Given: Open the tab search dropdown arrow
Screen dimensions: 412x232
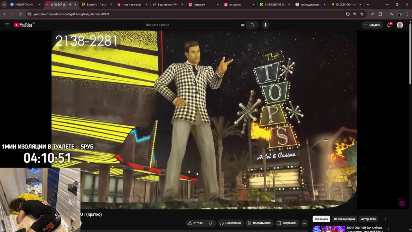Looking at the screenshot, I should point(4,5).
